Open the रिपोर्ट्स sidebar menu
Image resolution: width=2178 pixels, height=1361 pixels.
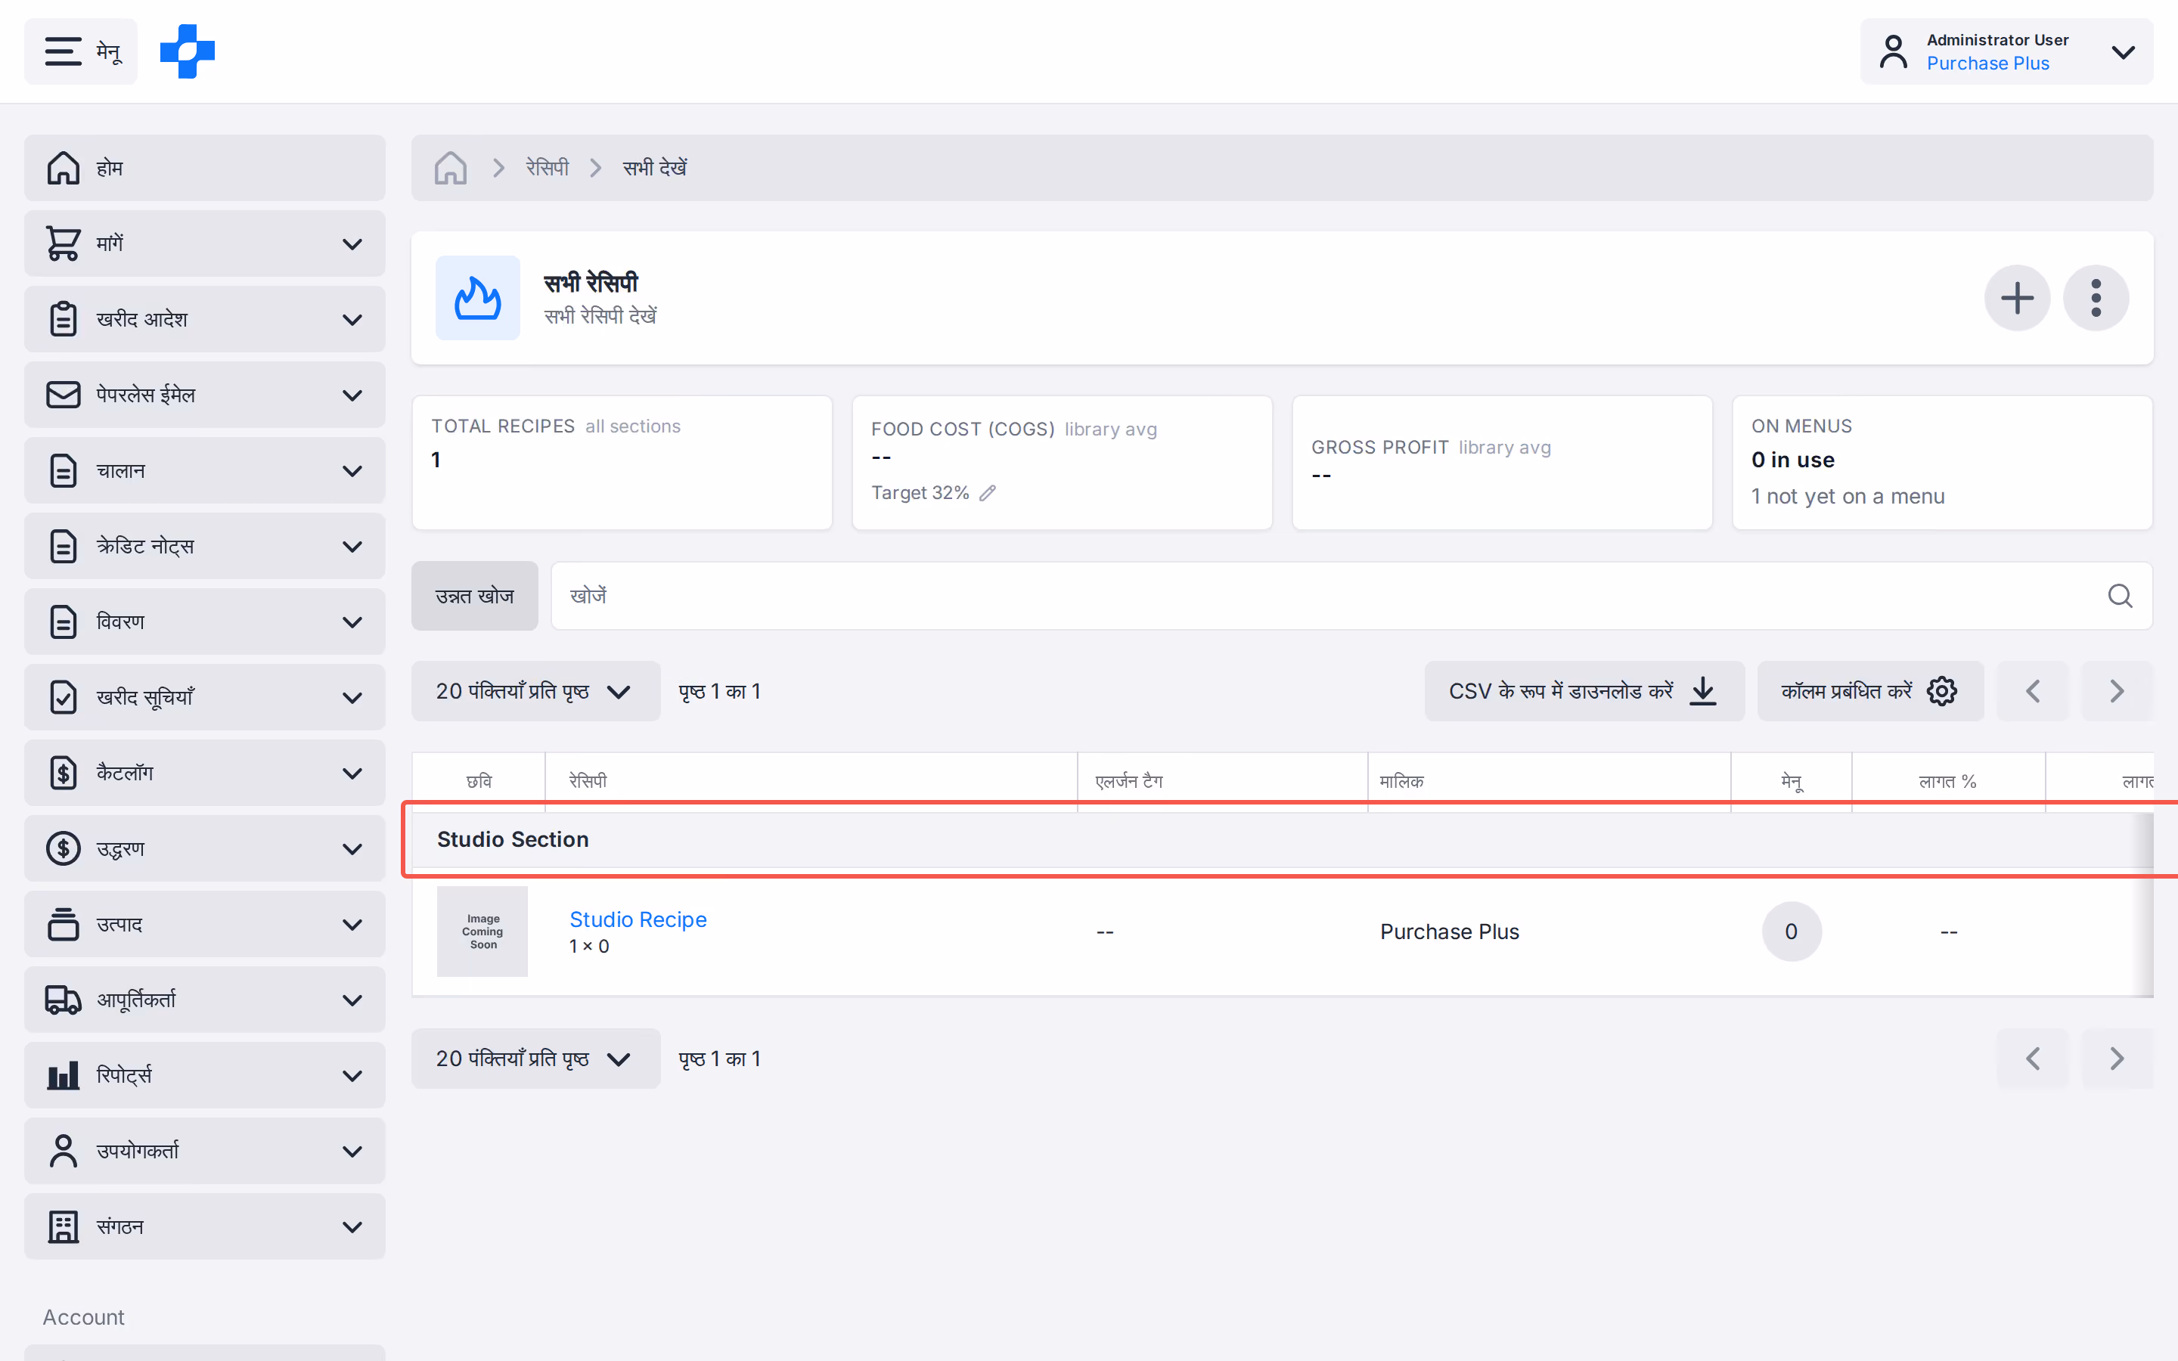tap(204, 1076)
